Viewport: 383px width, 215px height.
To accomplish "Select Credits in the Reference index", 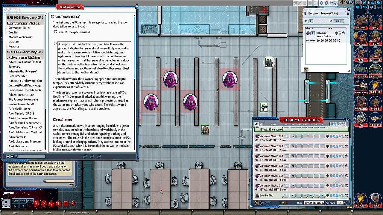I will coord(13,32).
